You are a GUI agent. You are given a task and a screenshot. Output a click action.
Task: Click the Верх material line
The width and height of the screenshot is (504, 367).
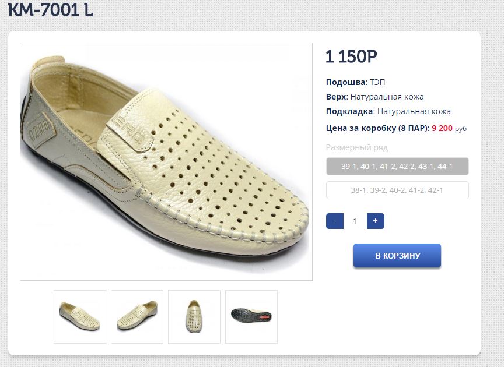[374, 97]
